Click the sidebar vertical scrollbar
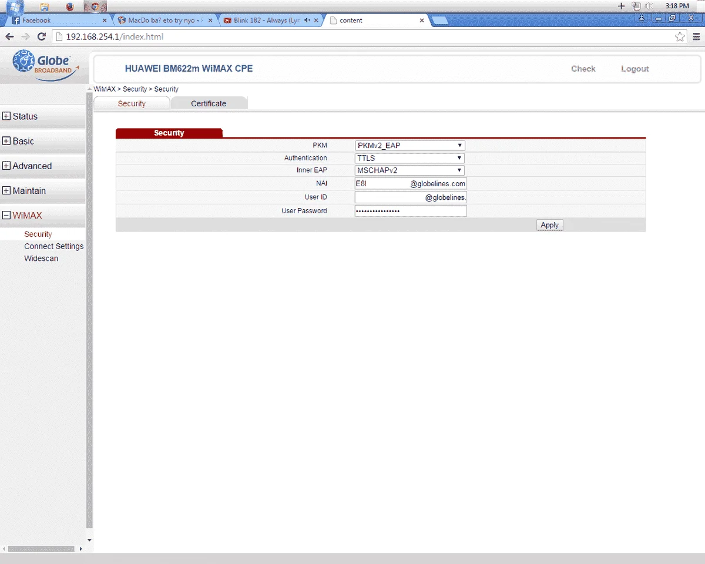Viewport: 705px width, 564px height. tap(89, 311)
